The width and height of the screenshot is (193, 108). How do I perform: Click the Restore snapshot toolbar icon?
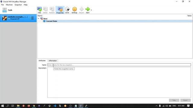pos(52,10)
